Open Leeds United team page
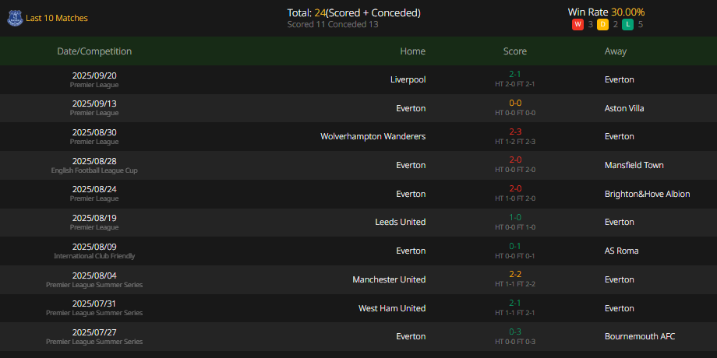 click(401, 222)
